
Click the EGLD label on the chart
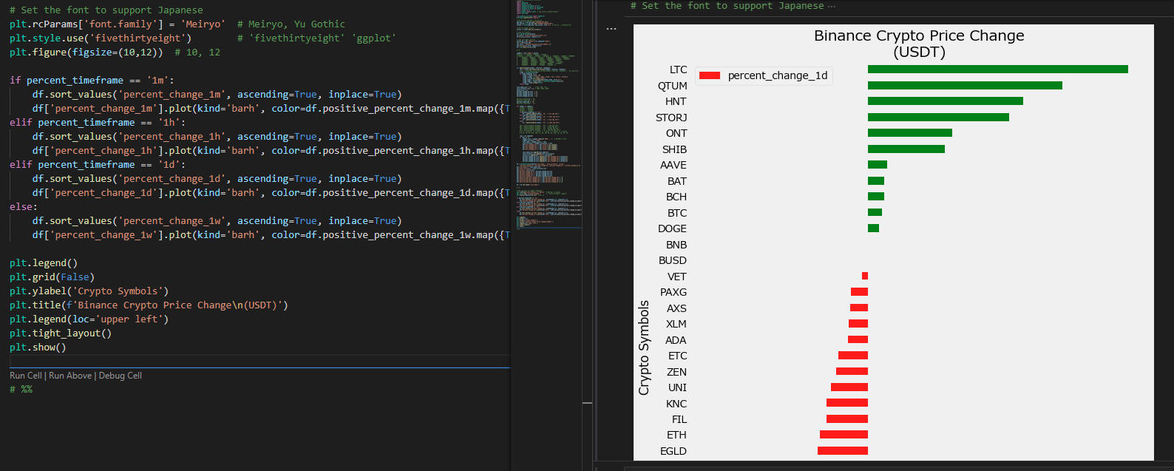[x=673, y=451]
